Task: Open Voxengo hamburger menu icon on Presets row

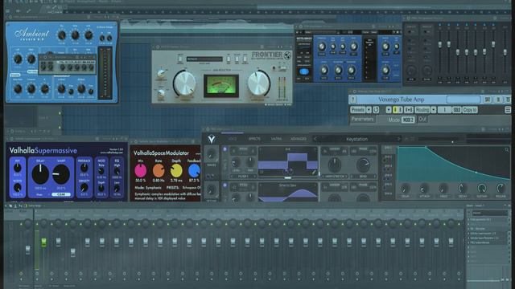Action: pos(508,110)
